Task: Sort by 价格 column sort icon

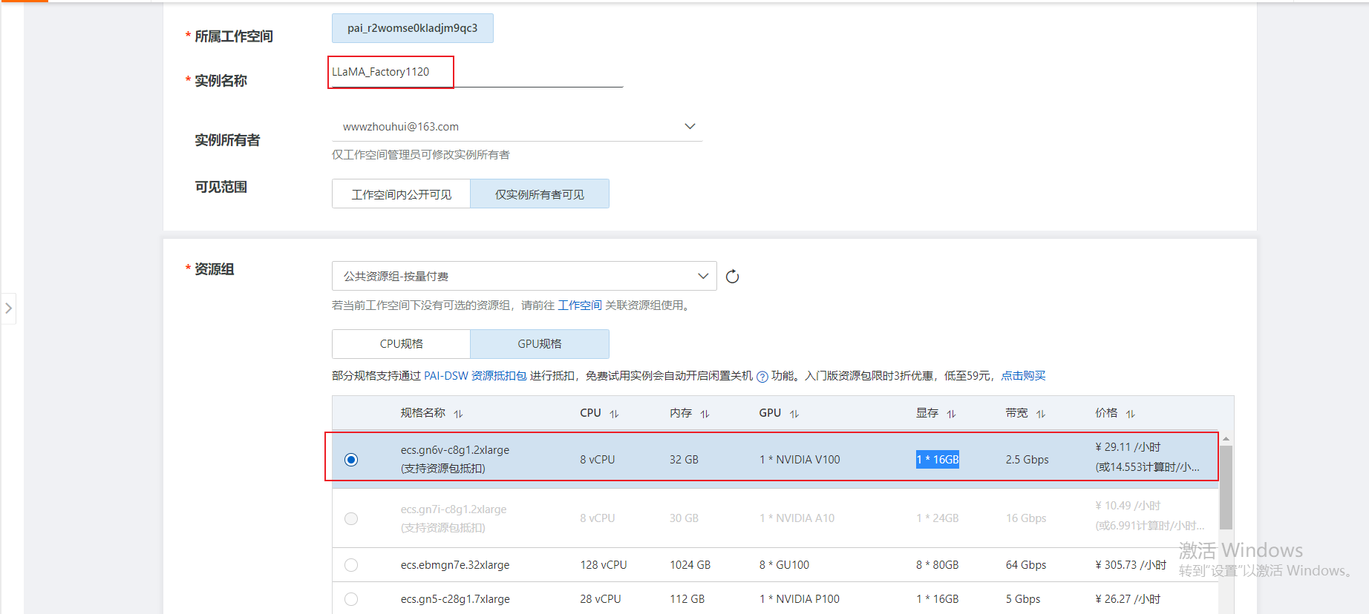Action: point(1130,414)
